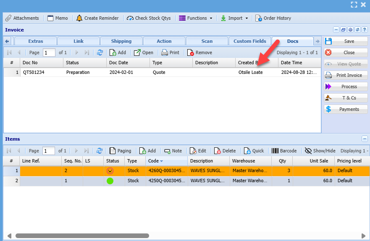Open the selected document
This screenshot has width=370, height=241.
144,52
